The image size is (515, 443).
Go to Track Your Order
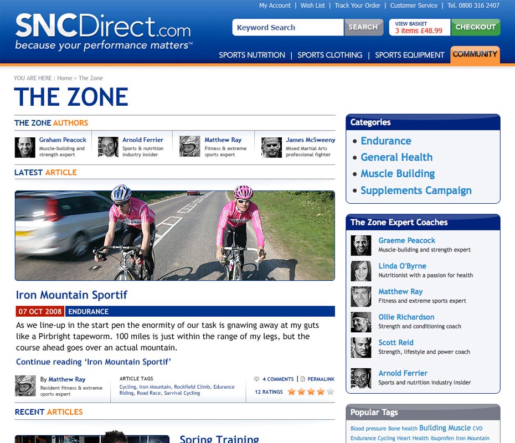point(357,6)
